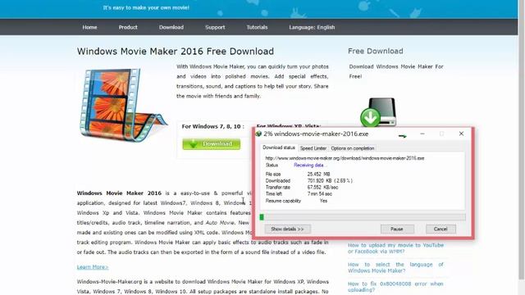Open 'How to fix 0x80048008 error' link
This screenshot has width=525, height=295.
pyautogui.click(x=395, y=287)
